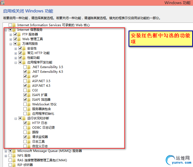Click folder icon beside ASP
This screenshot has width=193, height=167.
click(29, 76)
